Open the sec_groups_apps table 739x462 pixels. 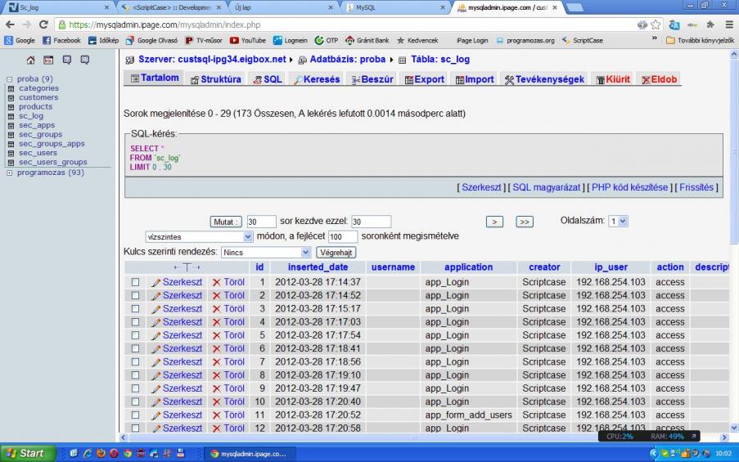point(52,144)
